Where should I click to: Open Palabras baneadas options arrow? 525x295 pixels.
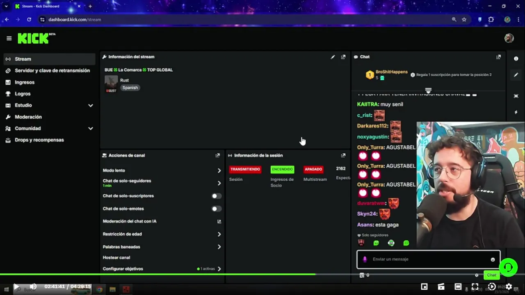219,247
